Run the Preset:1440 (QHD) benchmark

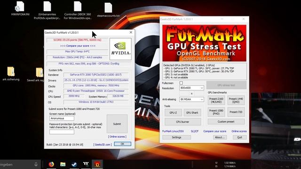(236, 100)
